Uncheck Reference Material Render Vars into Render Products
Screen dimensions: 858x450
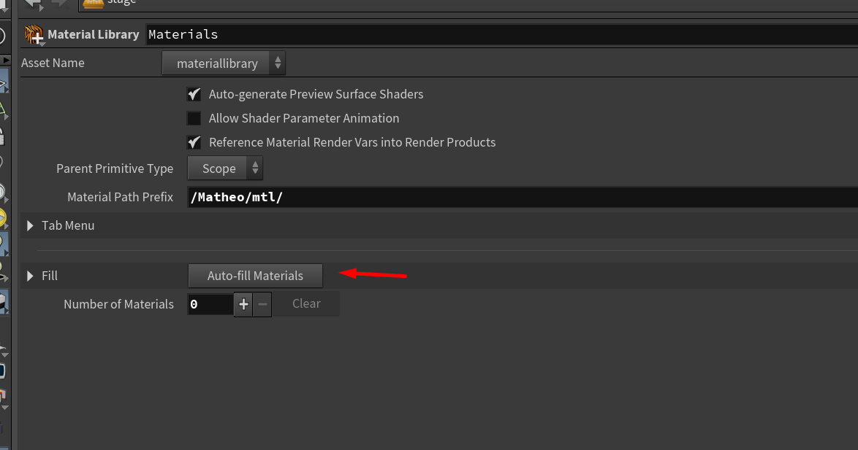pos(194,142)
